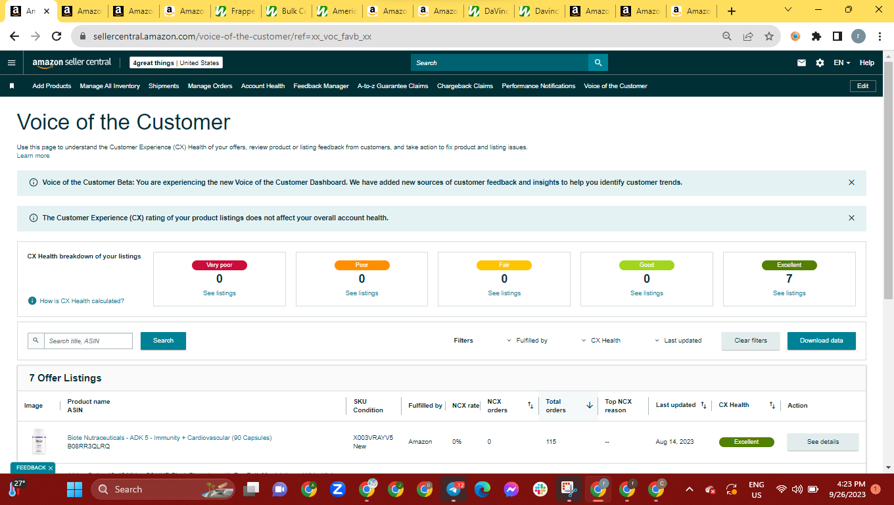Screen dimensions: 894x505
Task: Switch to the Bulk Co browser tab
Action: pyautogui.click(x=285, y=11)
